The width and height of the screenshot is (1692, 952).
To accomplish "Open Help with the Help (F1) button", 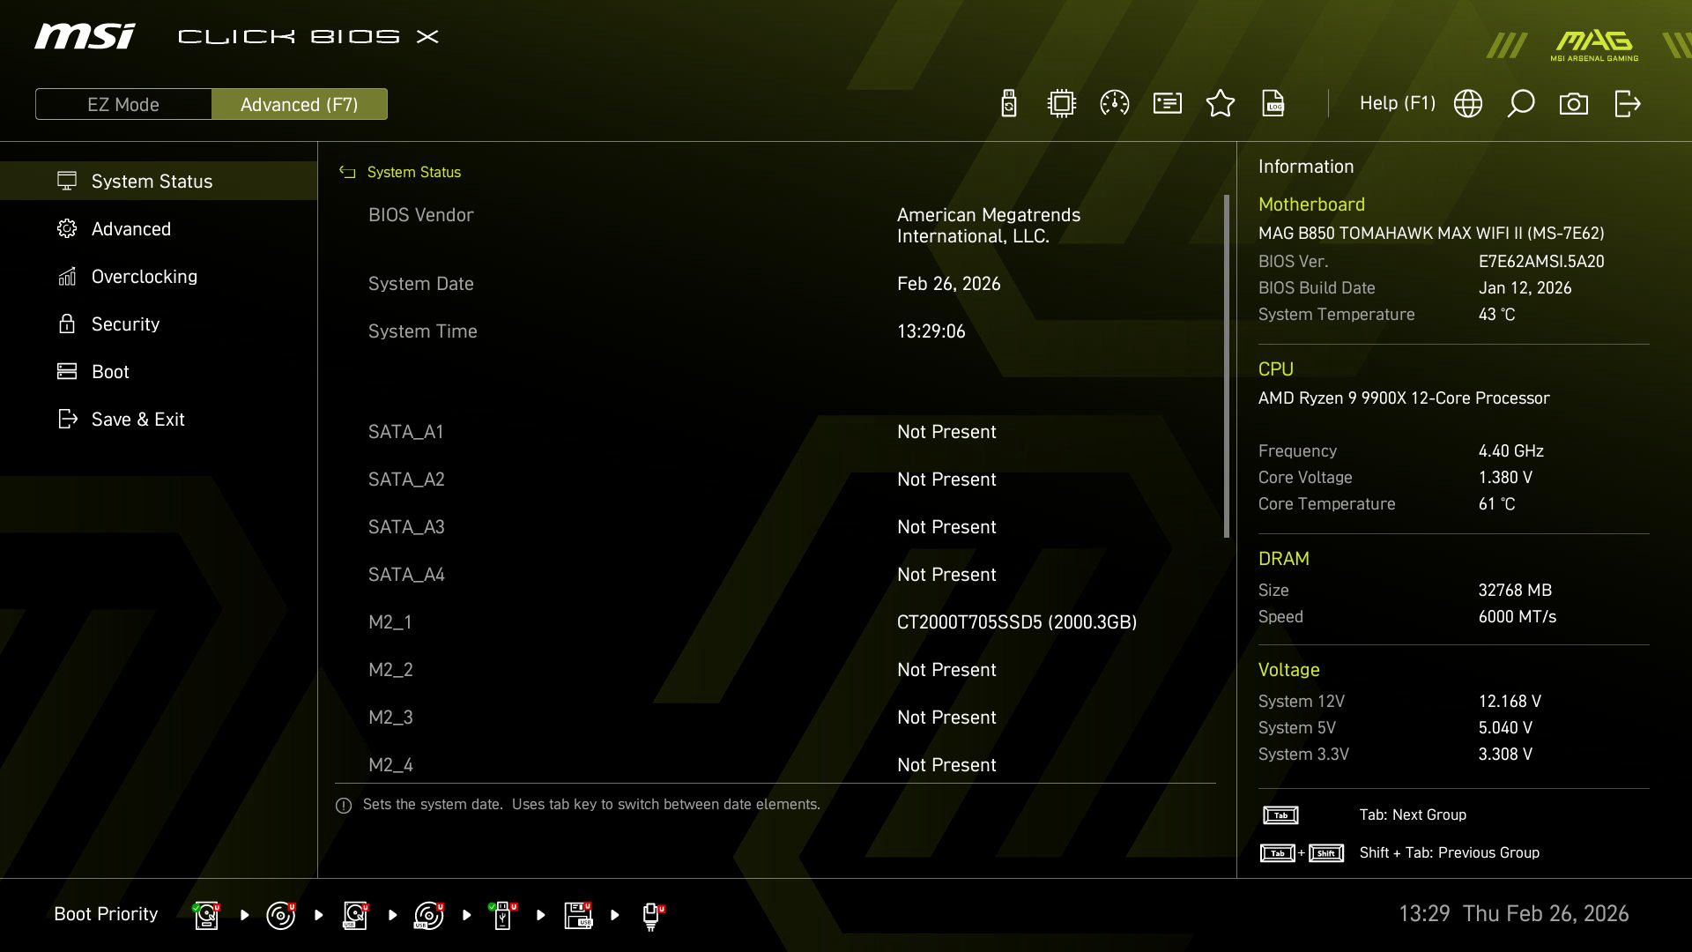I will coord(1397,103).
